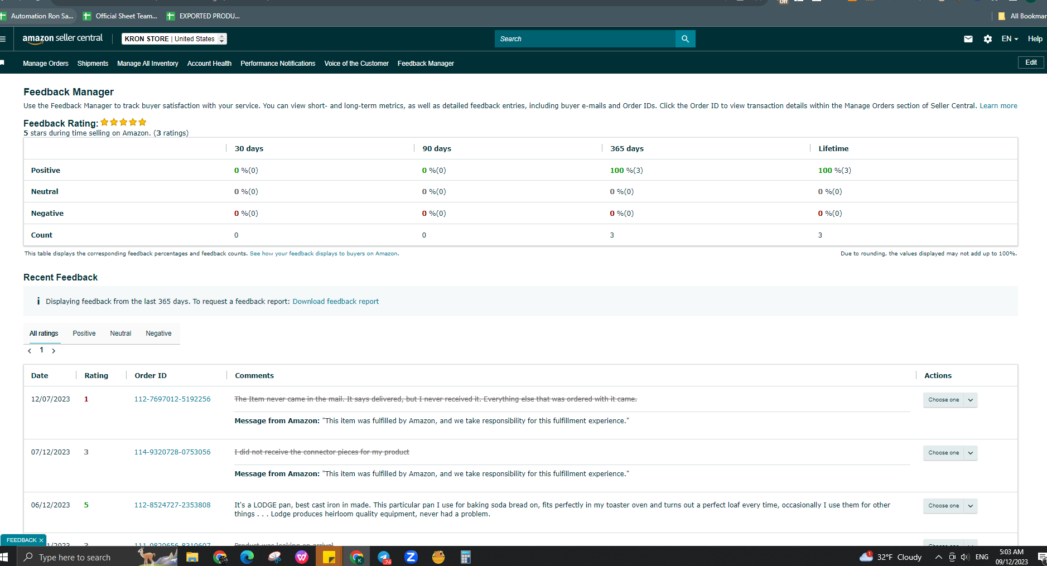Open Feedback Manager menu item
This screenshot has width=1047, height=566.
click(426, 64)
